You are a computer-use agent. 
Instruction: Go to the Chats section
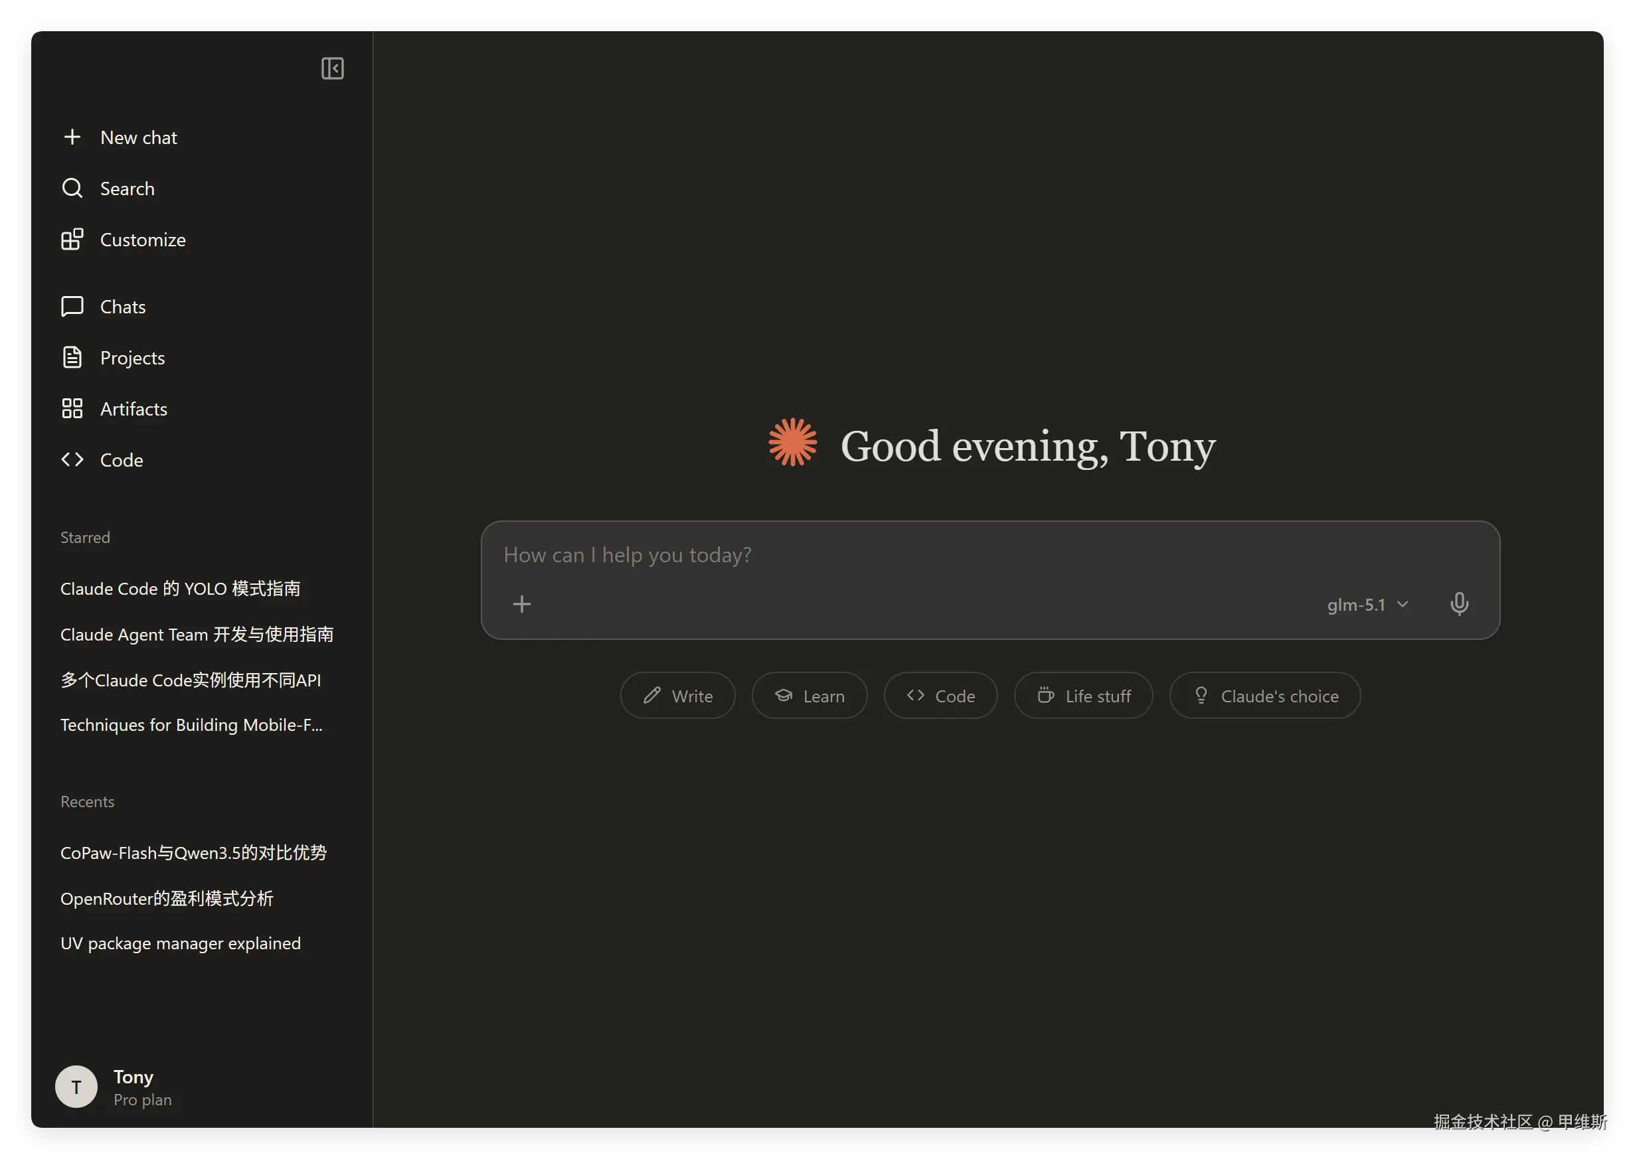(122, 307)
